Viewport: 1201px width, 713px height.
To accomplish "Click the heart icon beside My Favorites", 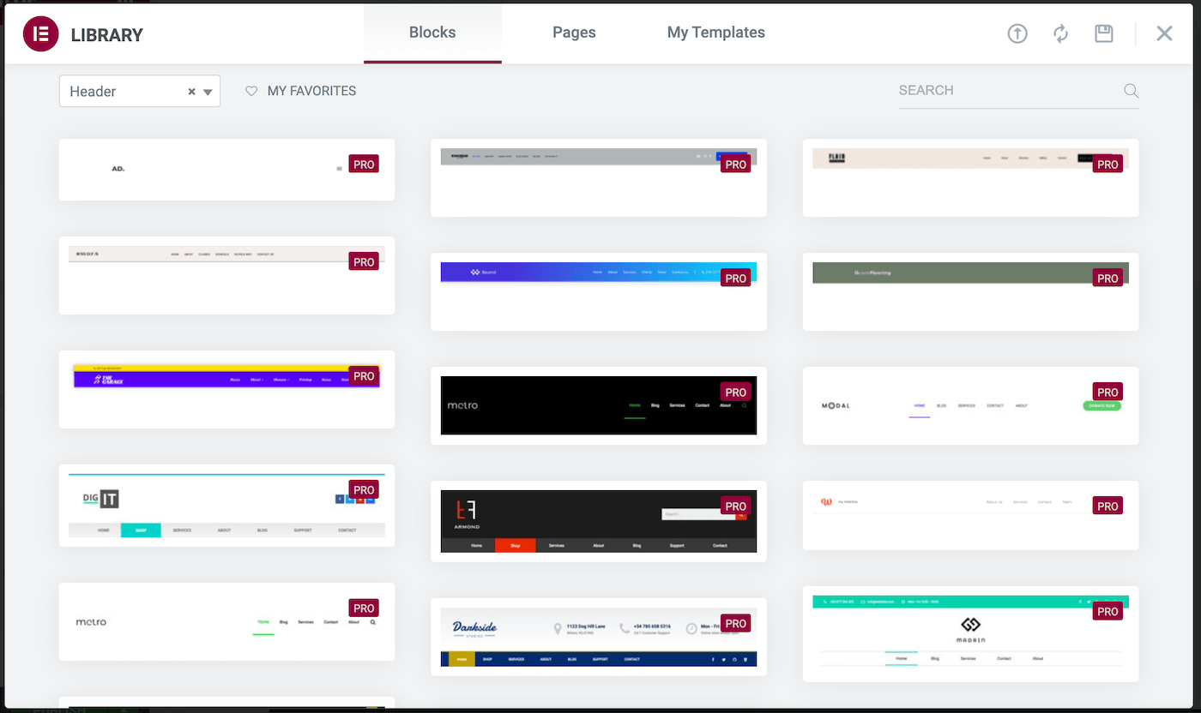I will [251, 91].
